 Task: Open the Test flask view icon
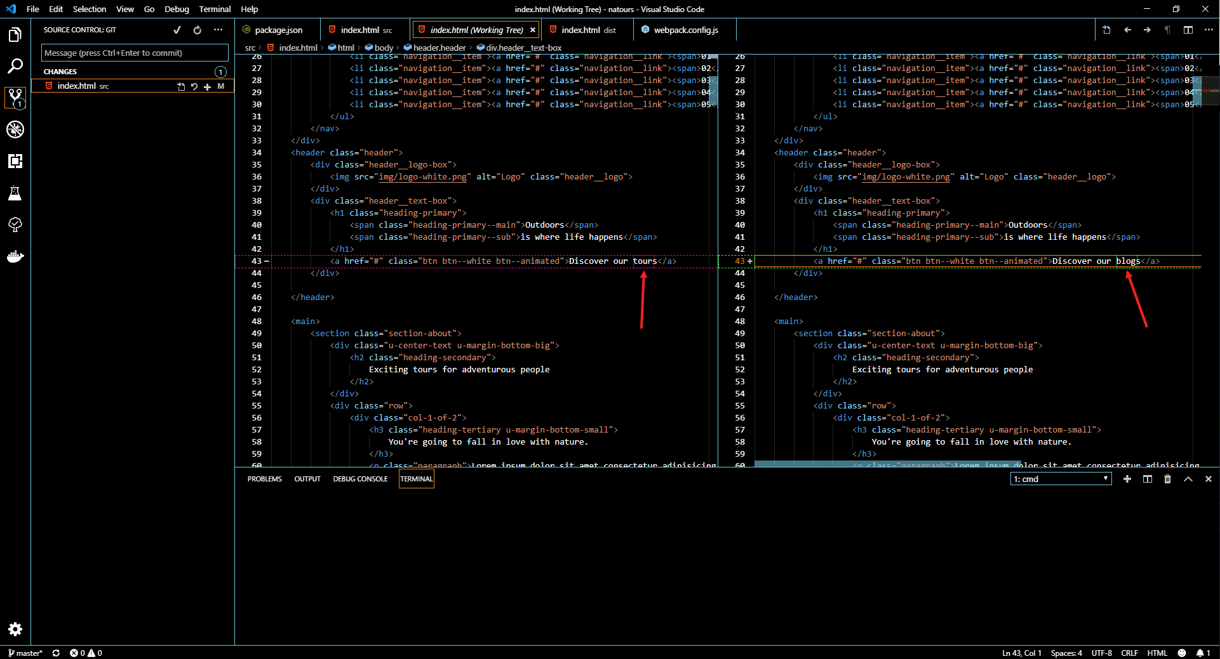[15, 193]
